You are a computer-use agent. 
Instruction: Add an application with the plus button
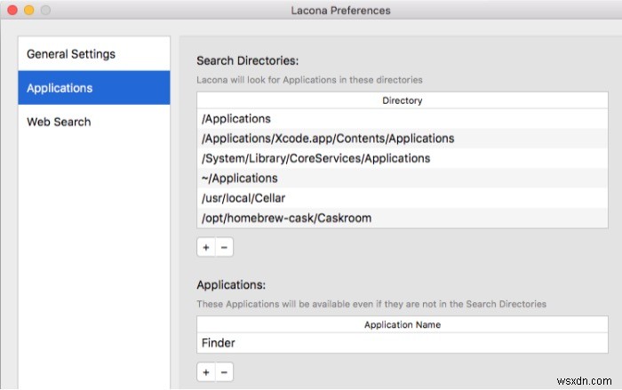206,372
